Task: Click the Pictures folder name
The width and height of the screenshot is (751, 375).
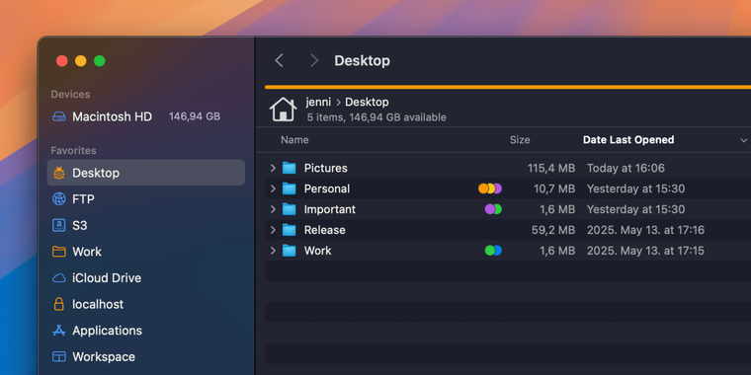Action: tap(326, 168)
